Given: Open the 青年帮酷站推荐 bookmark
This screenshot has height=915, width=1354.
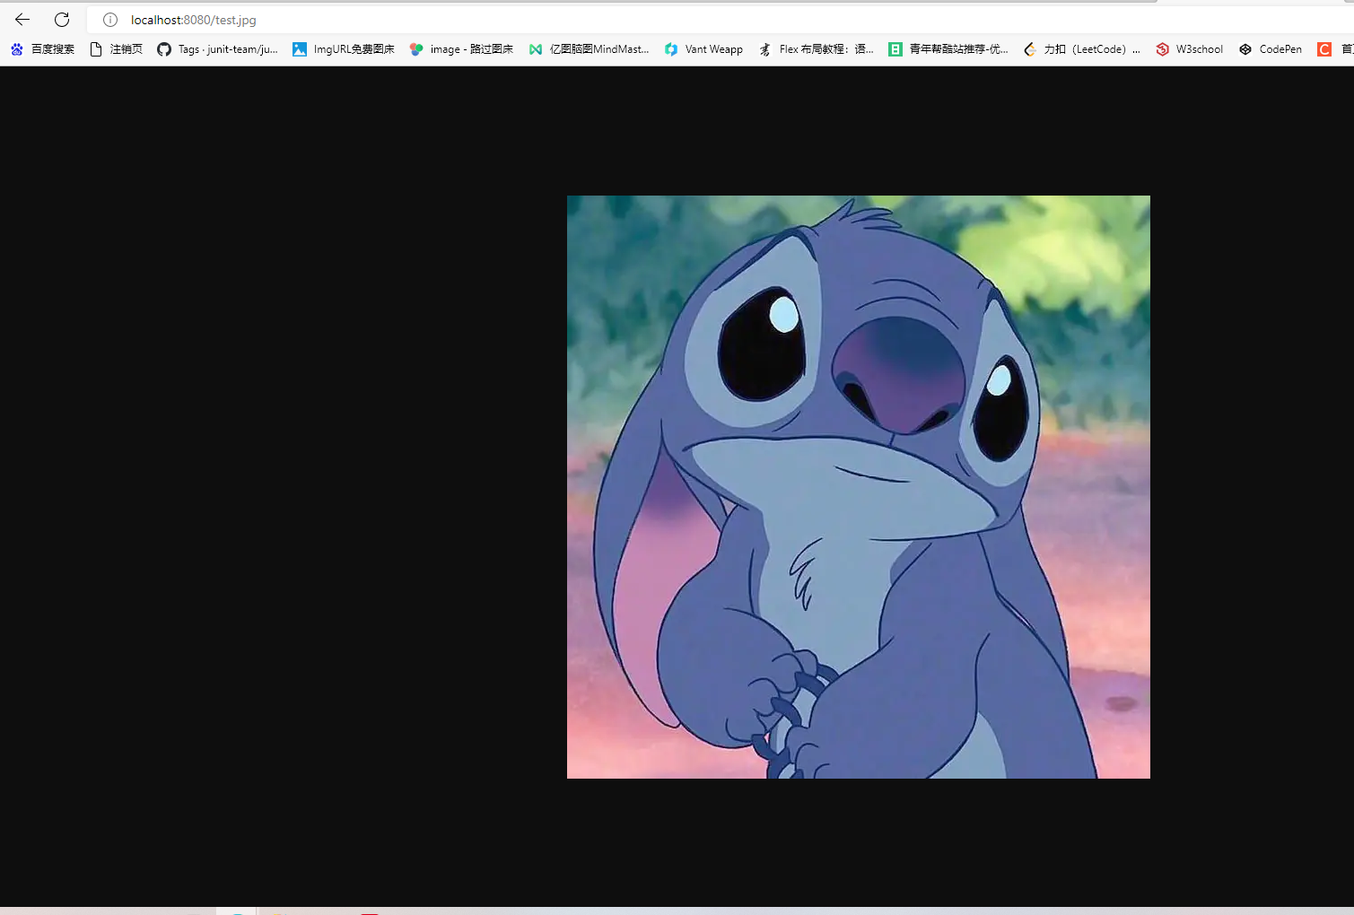Looking at the screenshot, I should coord(948,49).
